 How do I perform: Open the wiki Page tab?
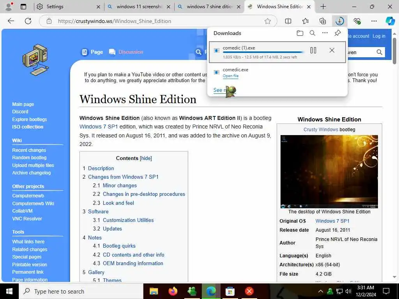click(92, 52)
